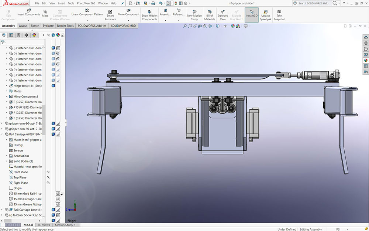Collapse the Rail Carriage 6709K120 node
Image resolution: width=369 pixels, height=231 pixels.
tap(2, 135)
